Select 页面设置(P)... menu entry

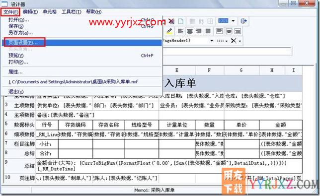(81, 43)
